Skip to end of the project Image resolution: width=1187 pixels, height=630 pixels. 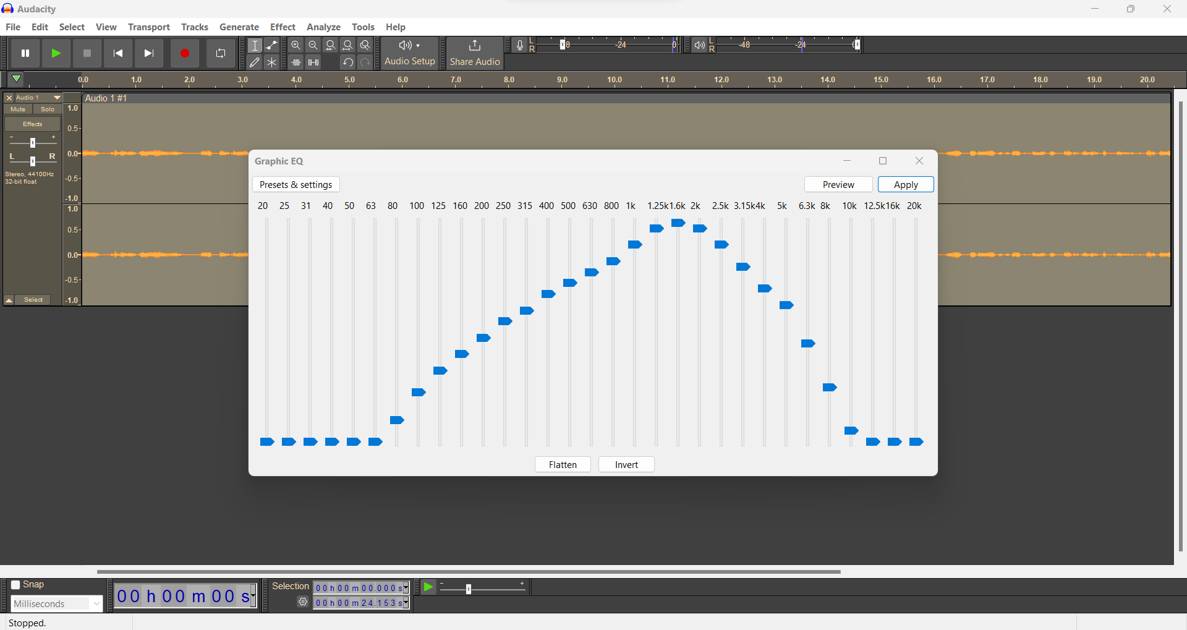point(149,53)
